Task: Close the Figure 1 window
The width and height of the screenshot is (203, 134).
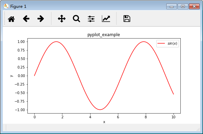Action: (x=194, y=6)
